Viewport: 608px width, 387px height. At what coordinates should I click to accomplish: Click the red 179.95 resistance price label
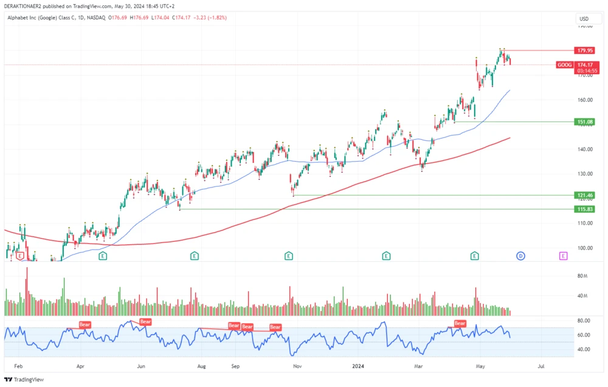584,50
